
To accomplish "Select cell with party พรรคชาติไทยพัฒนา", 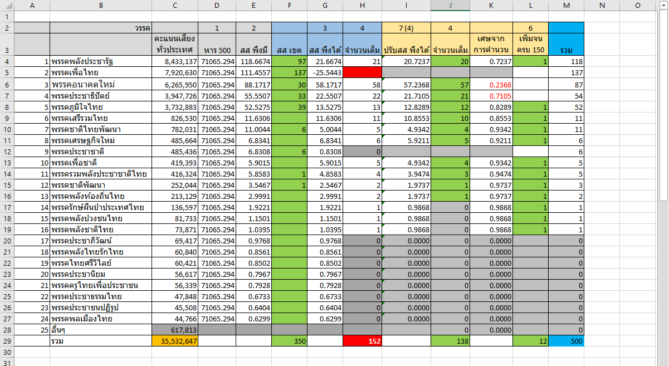I will coord(101,128).
